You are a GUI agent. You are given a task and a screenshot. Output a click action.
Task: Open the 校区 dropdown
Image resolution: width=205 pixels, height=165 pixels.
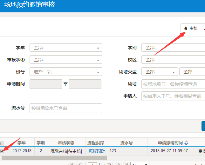(173, 60)
